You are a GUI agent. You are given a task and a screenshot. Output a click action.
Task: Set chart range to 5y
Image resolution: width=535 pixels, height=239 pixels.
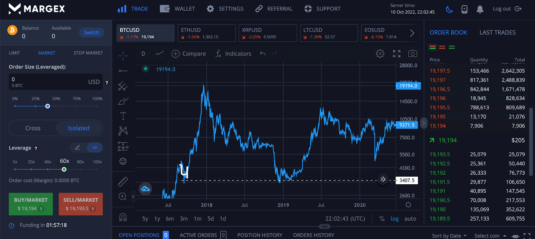pyautogui.click(x=145, y=219)
